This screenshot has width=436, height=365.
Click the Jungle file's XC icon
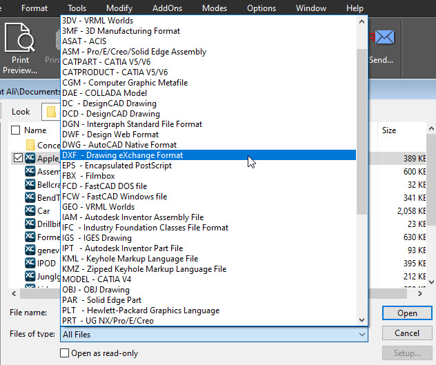tap(30, 276)
